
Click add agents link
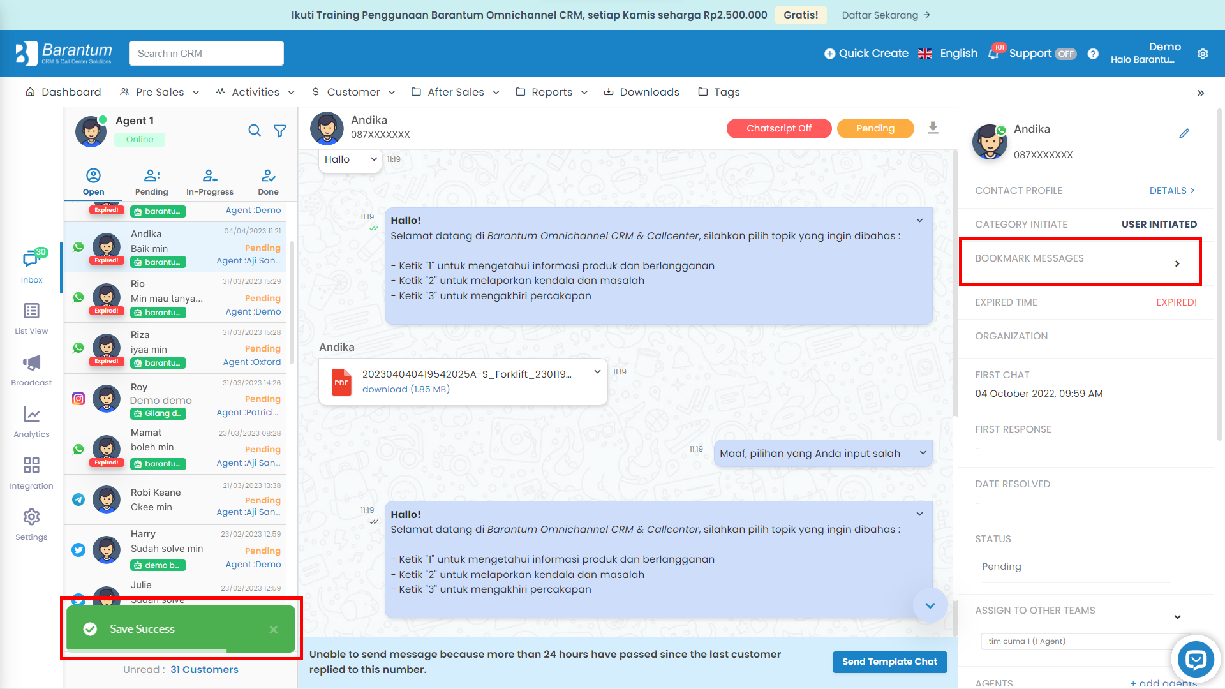pos(1164,683)
